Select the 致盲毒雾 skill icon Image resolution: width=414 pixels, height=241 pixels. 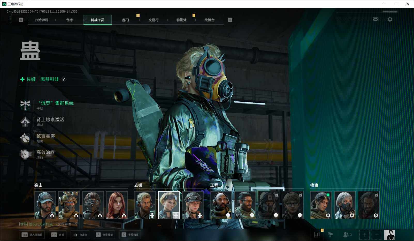pyautogui.click(x=25, y=138)
